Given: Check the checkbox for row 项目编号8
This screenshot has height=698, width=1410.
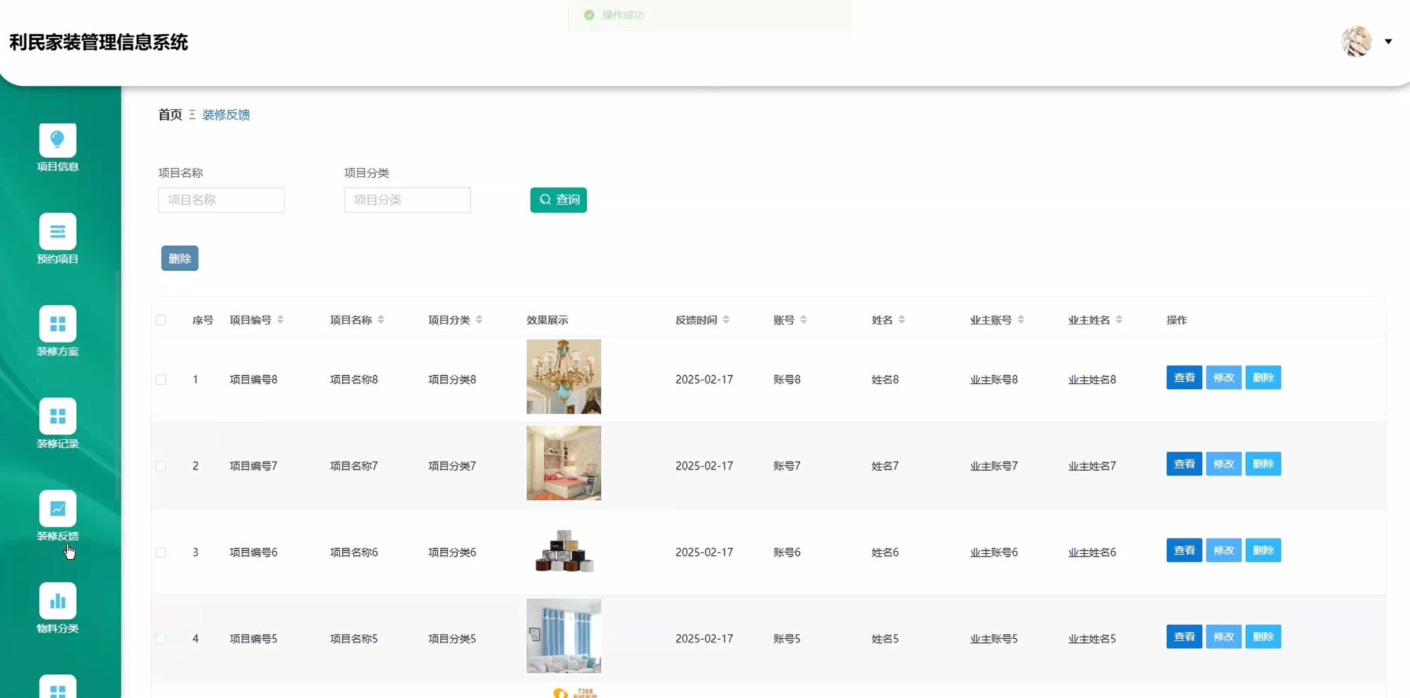Looking at the screenshot, I should point(160,379).
